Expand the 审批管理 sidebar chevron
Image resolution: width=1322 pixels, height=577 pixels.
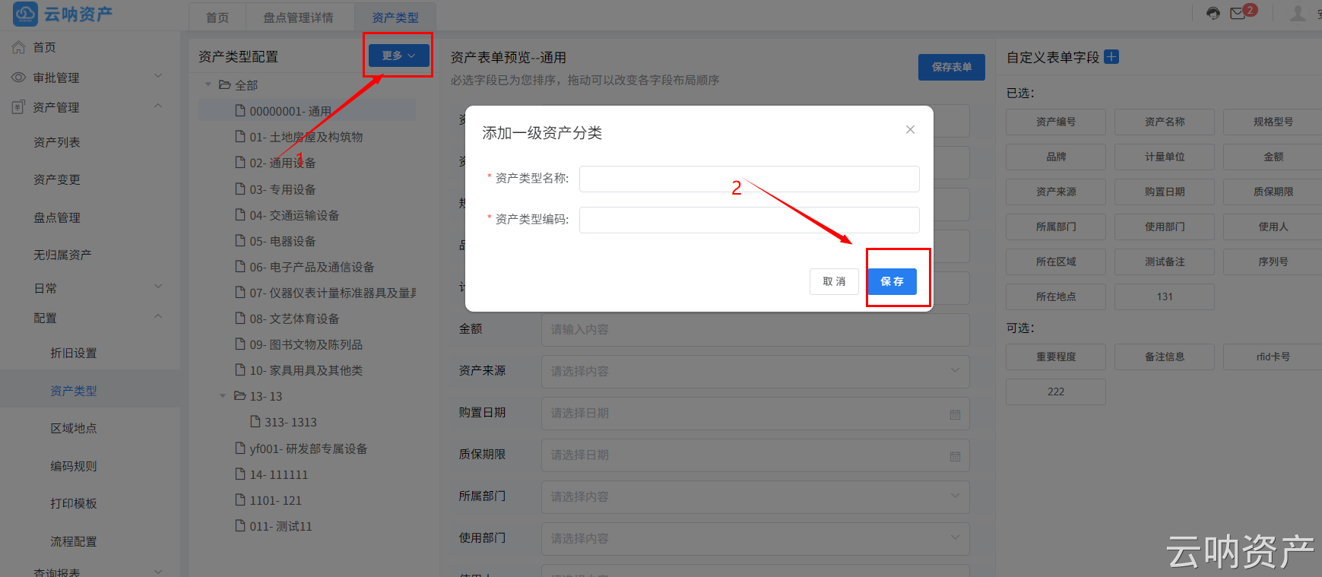pos(158,75)
